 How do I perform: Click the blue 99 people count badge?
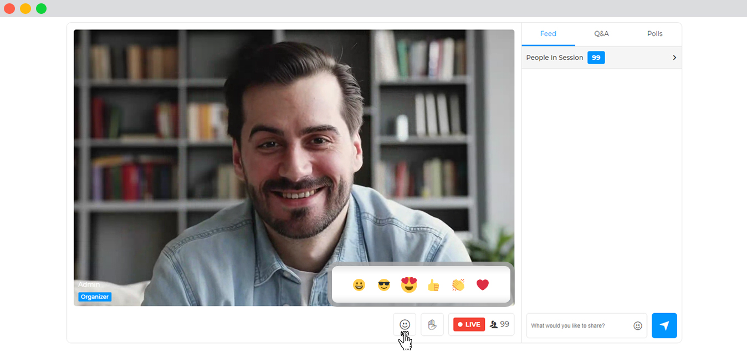(x=596, y=58)
